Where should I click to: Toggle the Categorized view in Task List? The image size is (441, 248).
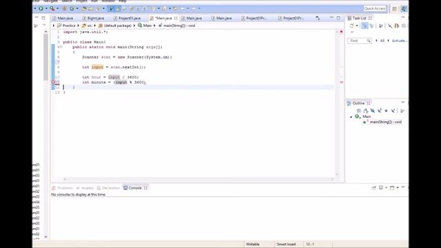coord(365,26)
